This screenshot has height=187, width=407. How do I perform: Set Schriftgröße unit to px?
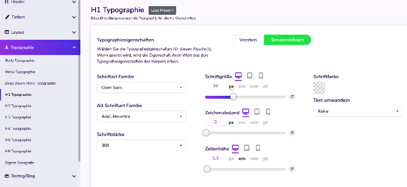click(231, 86)
